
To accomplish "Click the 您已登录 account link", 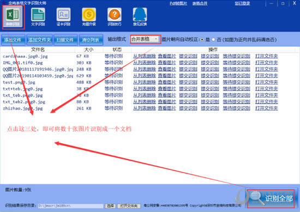I will point(242,3).
